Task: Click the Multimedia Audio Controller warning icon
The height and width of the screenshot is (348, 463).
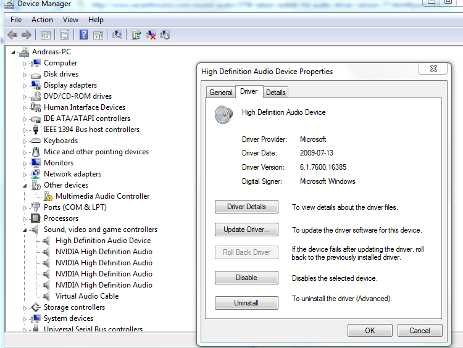Action: [48, 196]
